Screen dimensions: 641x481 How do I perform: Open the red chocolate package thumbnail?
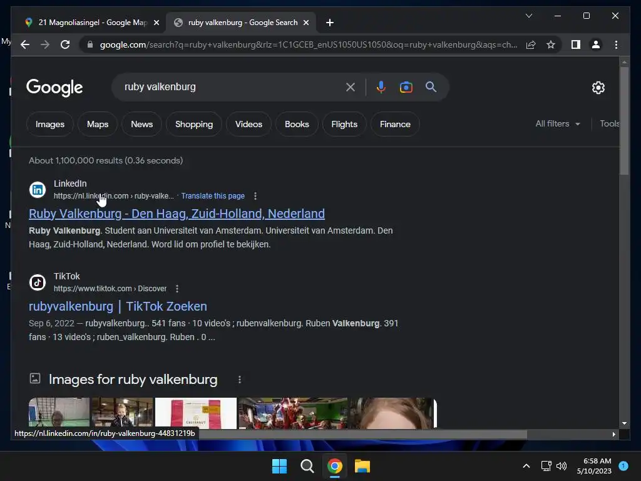click(196, 413)
